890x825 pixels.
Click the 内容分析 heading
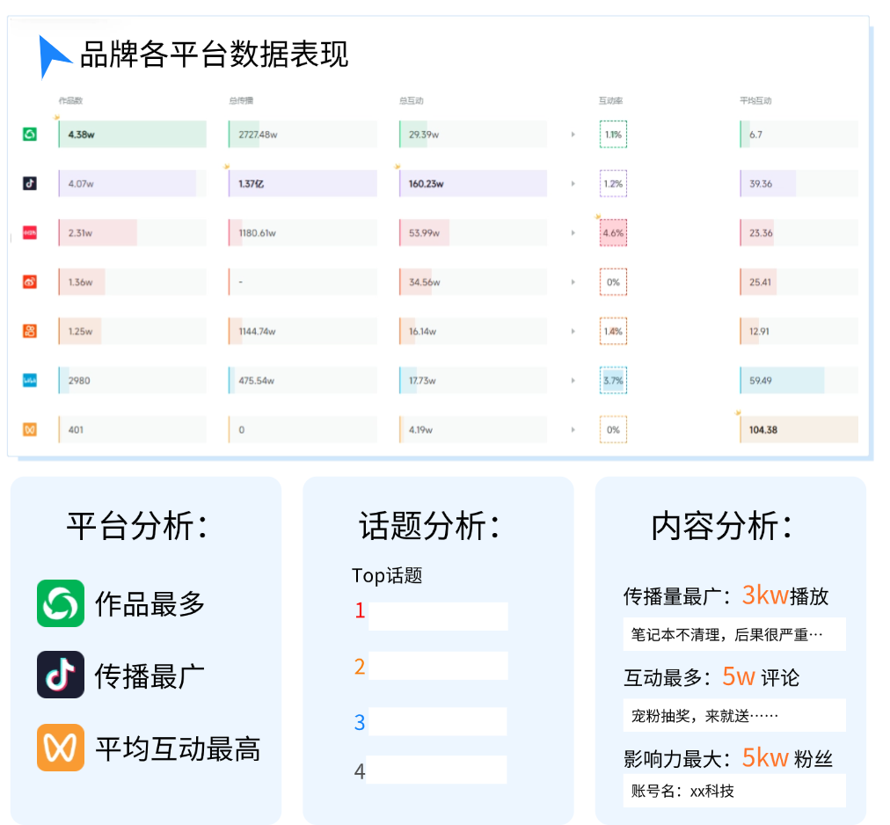point(722,526)
